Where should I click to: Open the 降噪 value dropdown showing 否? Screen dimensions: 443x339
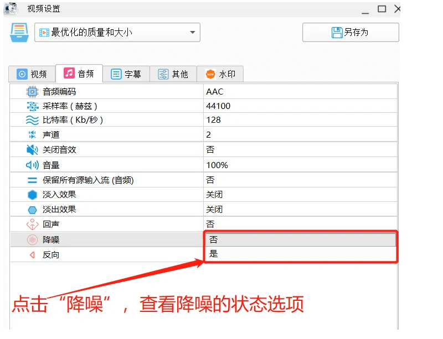tap(300, 239)
